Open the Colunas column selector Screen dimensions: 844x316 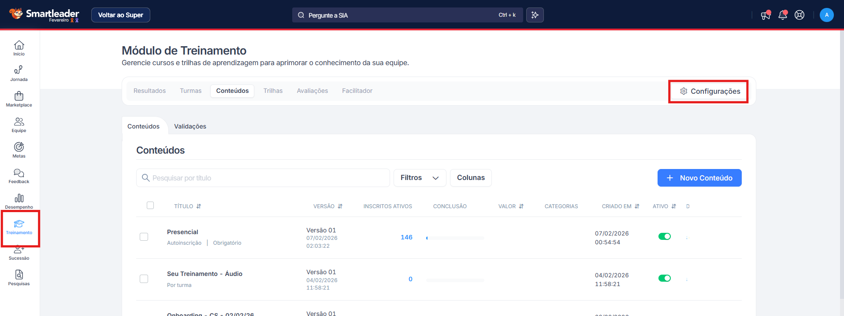tap(470, 178)
